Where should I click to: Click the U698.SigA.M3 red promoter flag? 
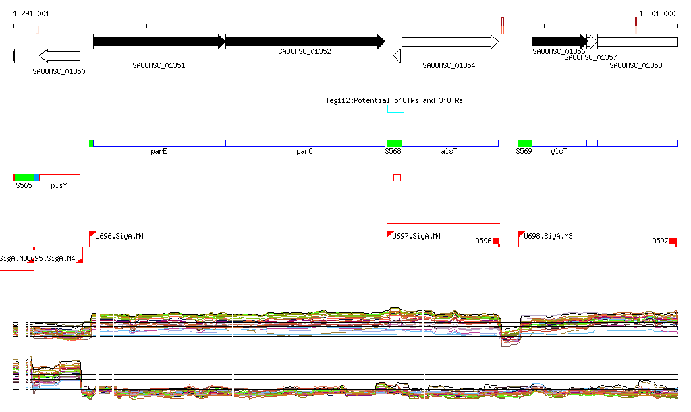point(522,235)
